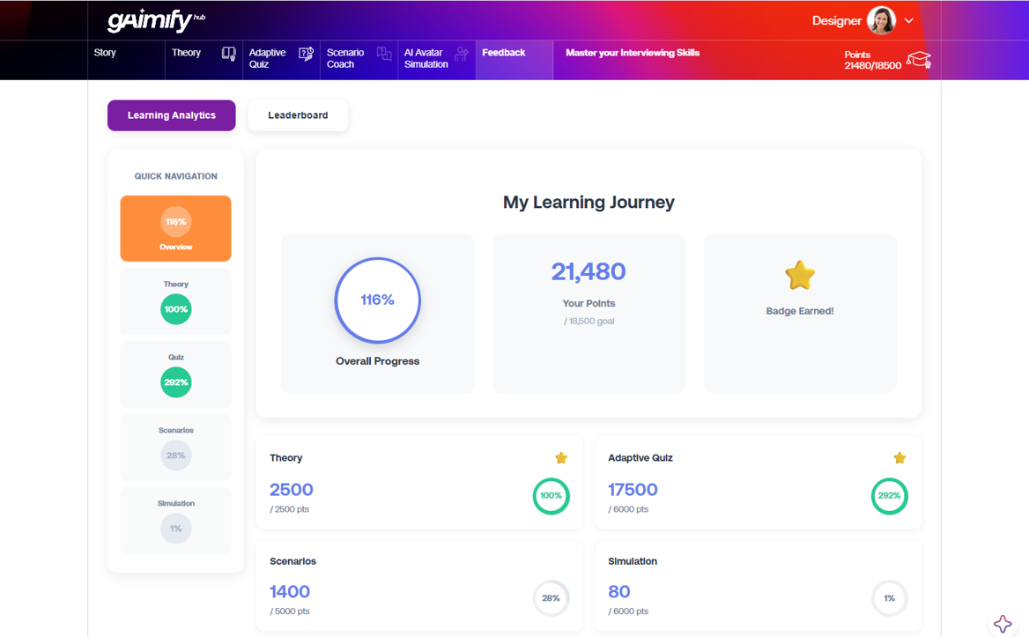Screen dimensions: 1029x637
Task: Click the Scenario Coach chat icon
Action: coord(384,55)
